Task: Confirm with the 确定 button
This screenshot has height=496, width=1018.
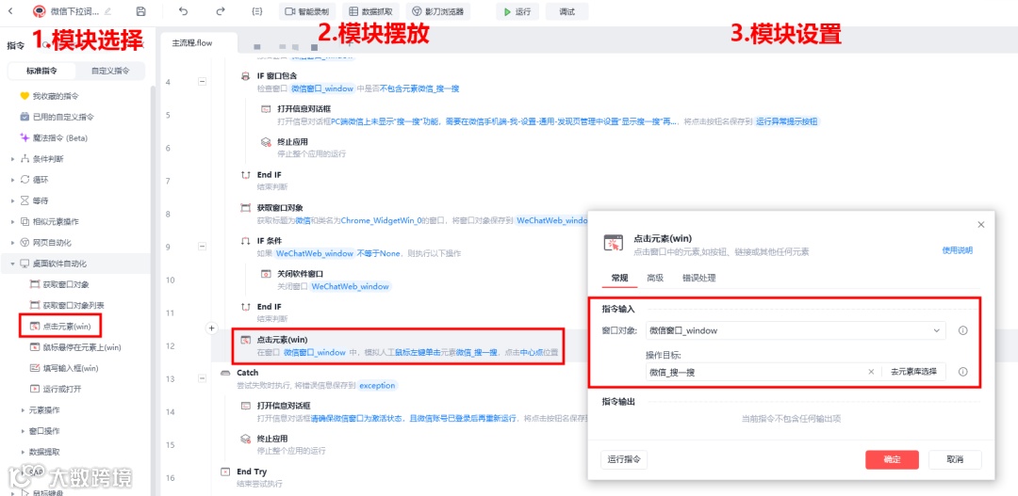Action: coord(892,459)
